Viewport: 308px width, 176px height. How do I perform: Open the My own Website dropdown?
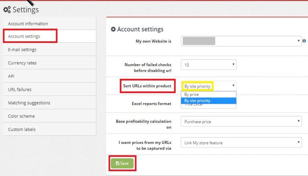241,41
